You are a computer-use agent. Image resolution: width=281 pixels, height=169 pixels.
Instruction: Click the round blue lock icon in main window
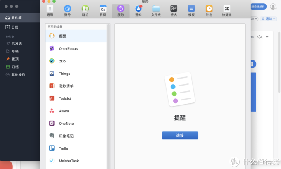(x=253, y=64)
